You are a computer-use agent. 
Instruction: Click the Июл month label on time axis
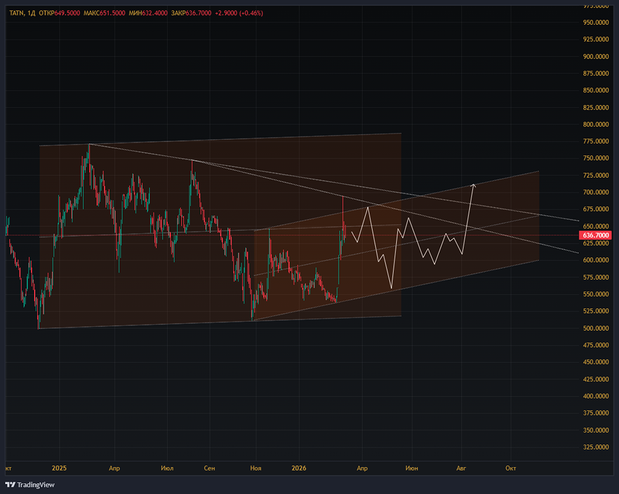(x=167, y=469)
